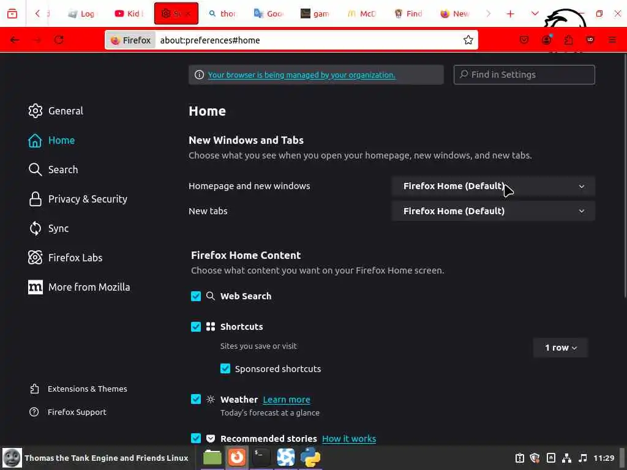Uncheck the Recommended stories checkbox

click(196, 438)
